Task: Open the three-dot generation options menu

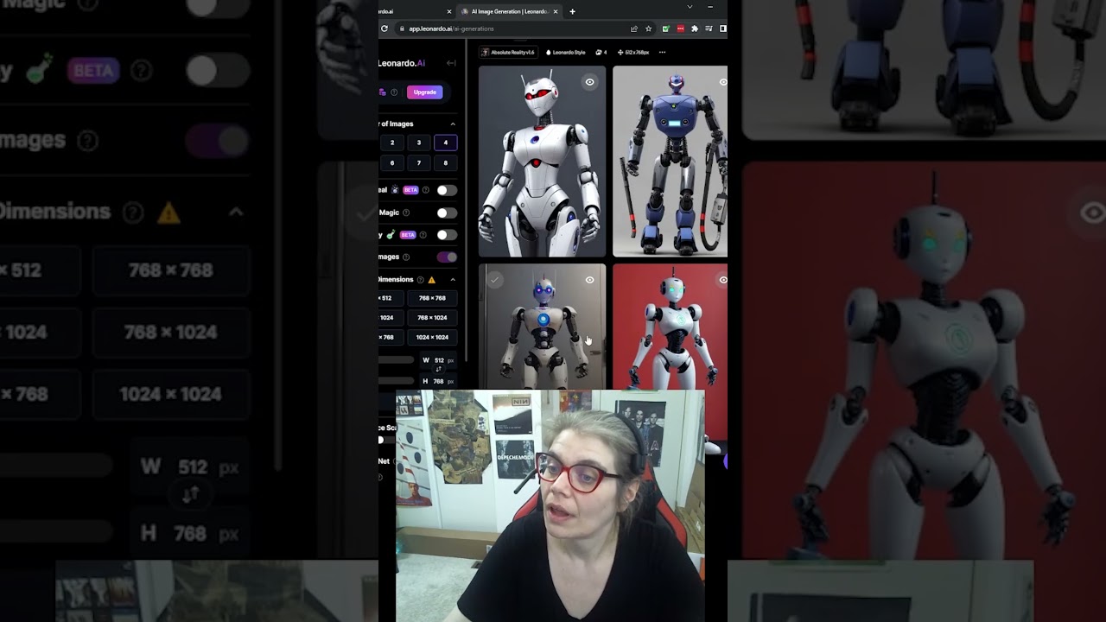Action: tap(663, 52)
